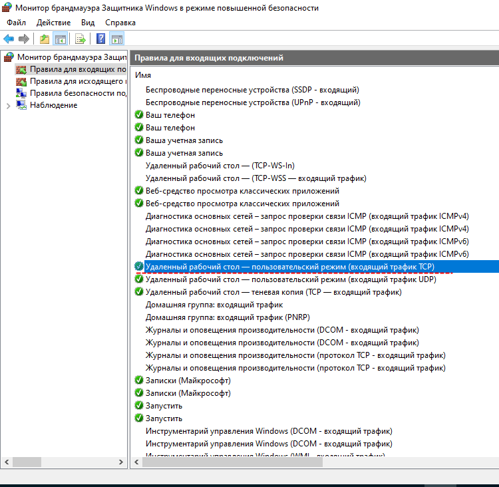The height and width of the screenshot is (487, 499).
Task: Click the Back arrow toolbar icon
Action: (x=9, y=39)
